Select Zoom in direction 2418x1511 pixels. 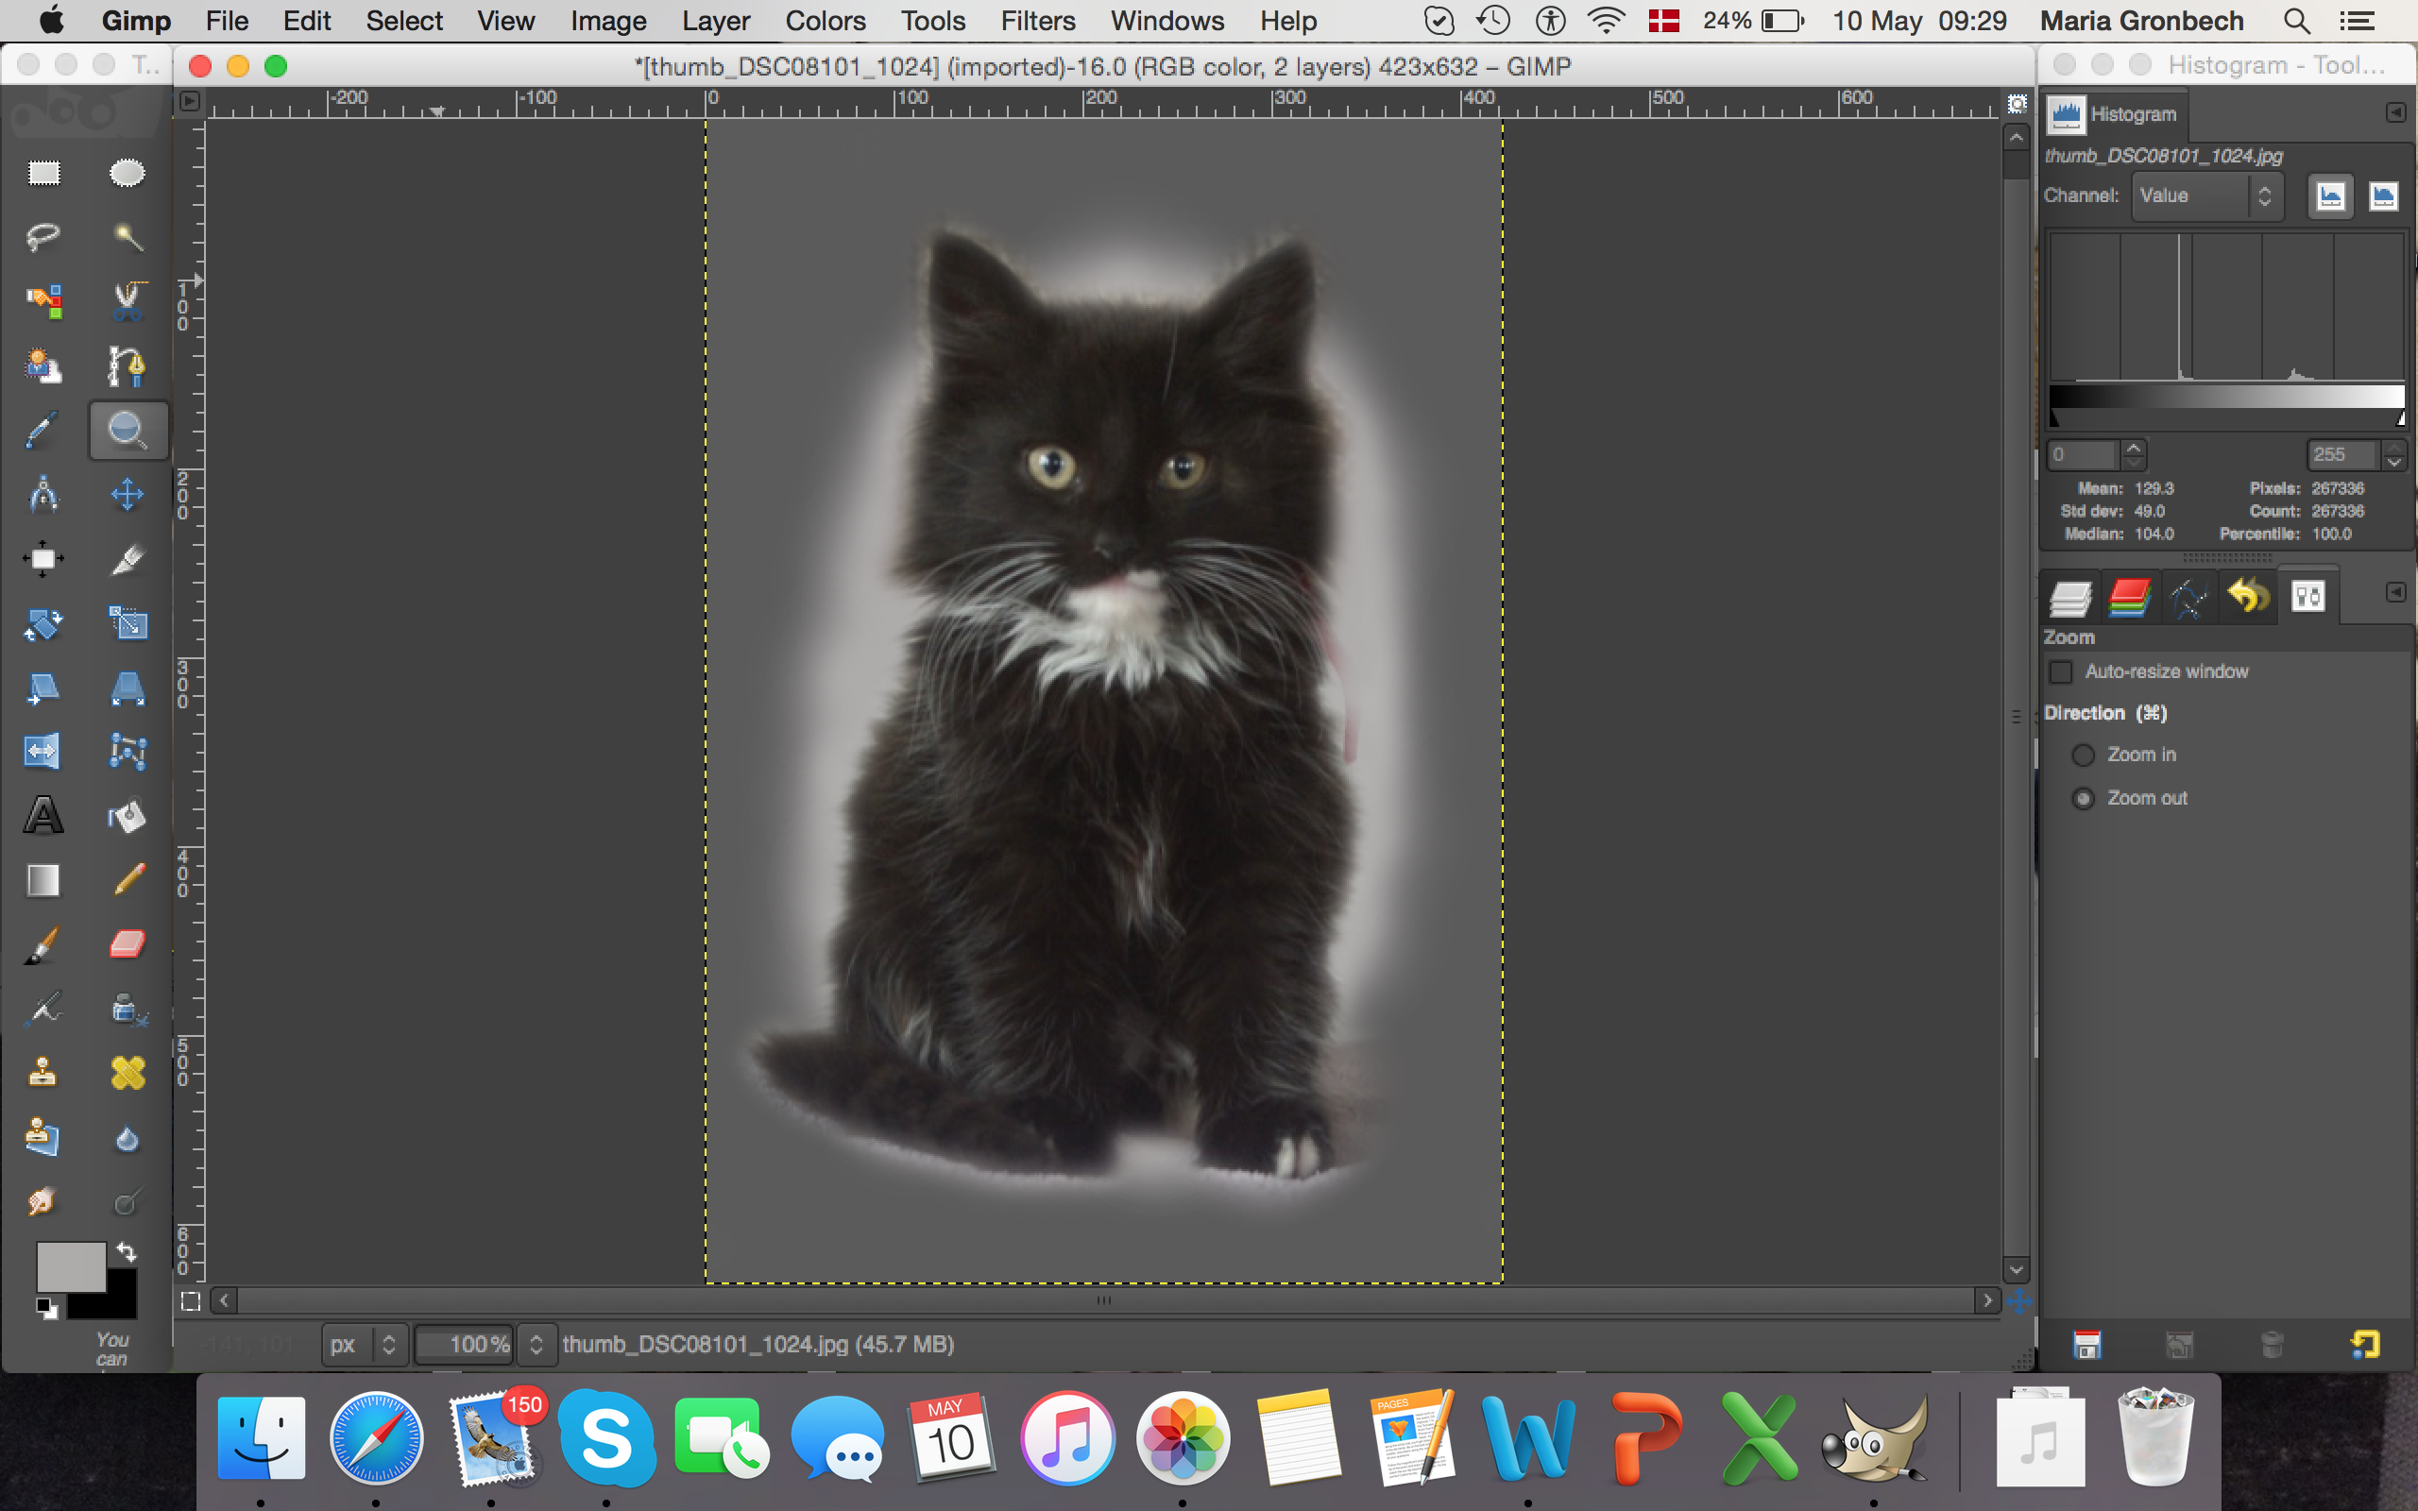click(x=2084, y=755)
